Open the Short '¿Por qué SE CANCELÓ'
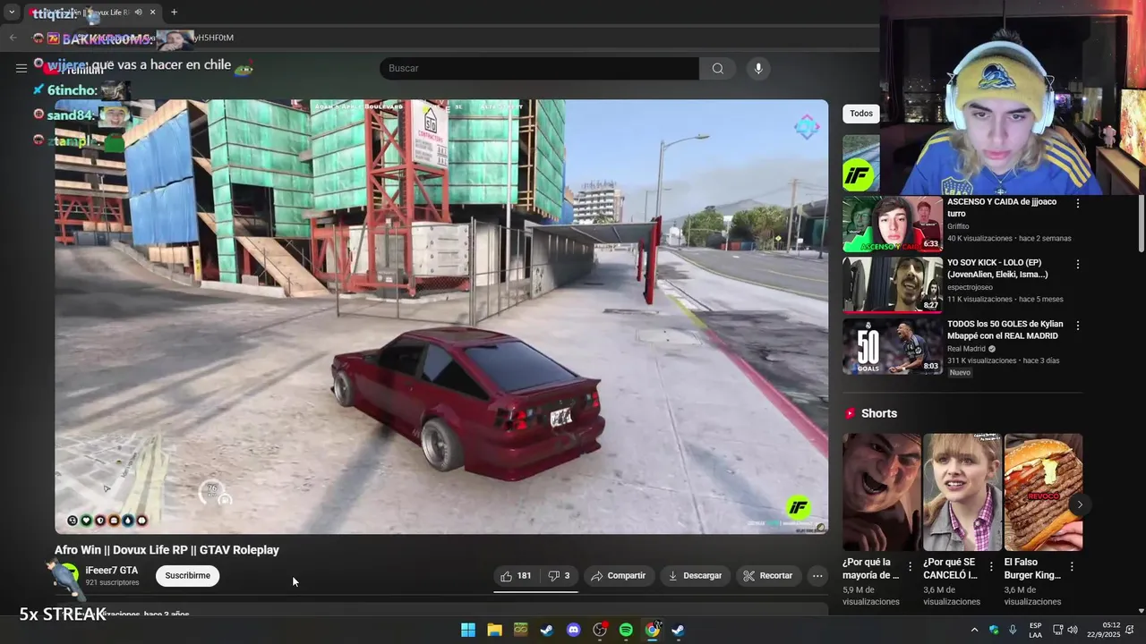This screenshot has height=644, width=1146. tap(962, 492)
